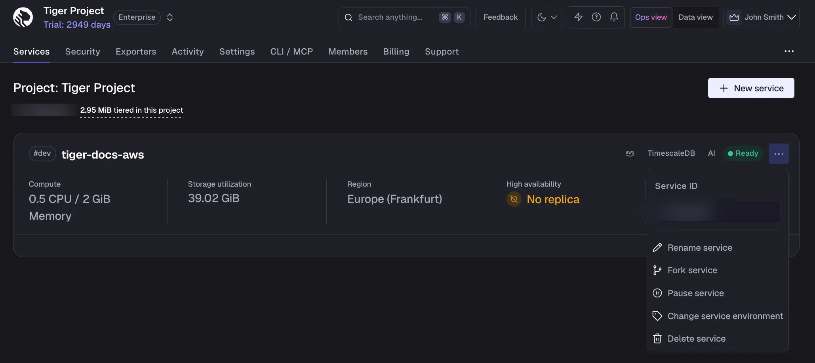
Task: Click the Tiger logo icon
Action: (x=23, y=17)
